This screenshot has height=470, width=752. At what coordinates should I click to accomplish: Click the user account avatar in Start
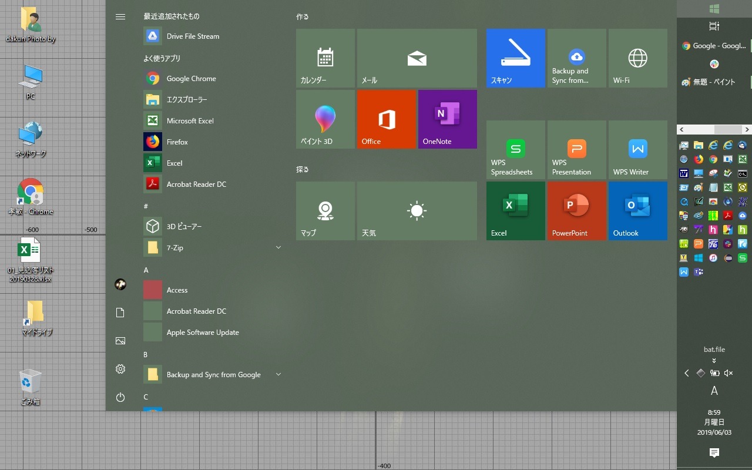pyautogui.click(x=120, y=284)
